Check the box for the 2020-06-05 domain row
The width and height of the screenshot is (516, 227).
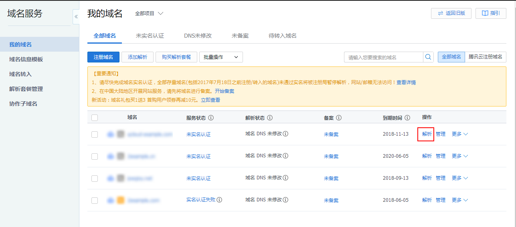pos(95,157)
